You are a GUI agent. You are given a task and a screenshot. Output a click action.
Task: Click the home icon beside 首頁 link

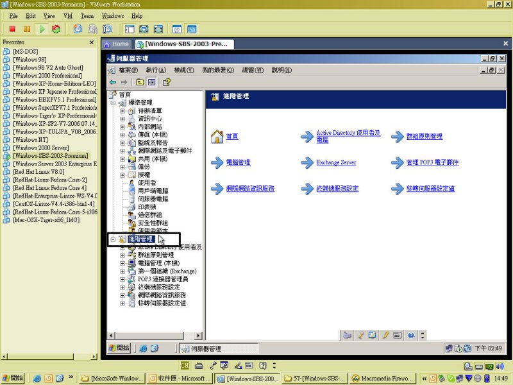pos(217,136)
